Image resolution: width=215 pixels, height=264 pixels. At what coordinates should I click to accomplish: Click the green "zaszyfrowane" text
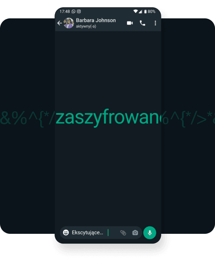click(x=107, y=118)
